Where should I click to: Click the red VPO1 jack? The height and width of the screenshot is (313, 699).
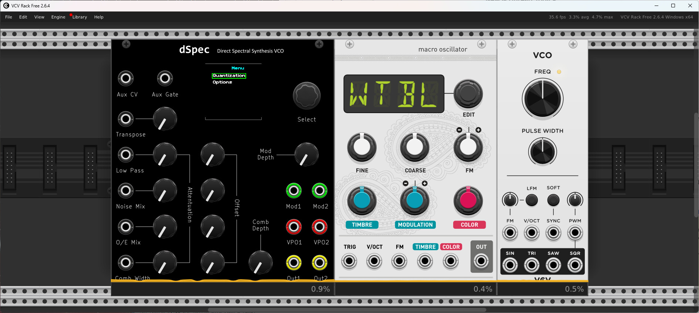(x=294, y=227)
